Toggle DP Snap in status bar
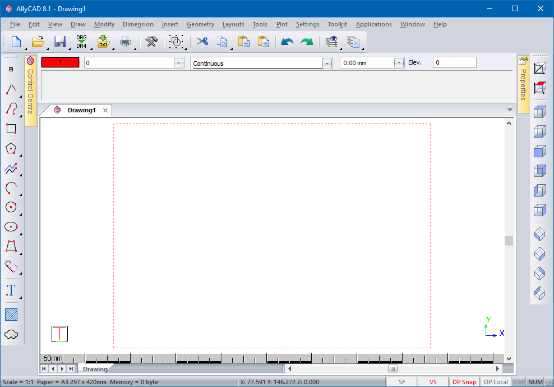 pyautogui.click(x=464, y=382)
